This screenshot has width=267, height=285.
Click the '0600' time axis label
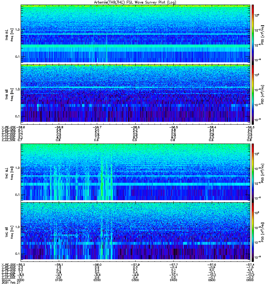tap(250, 280)
